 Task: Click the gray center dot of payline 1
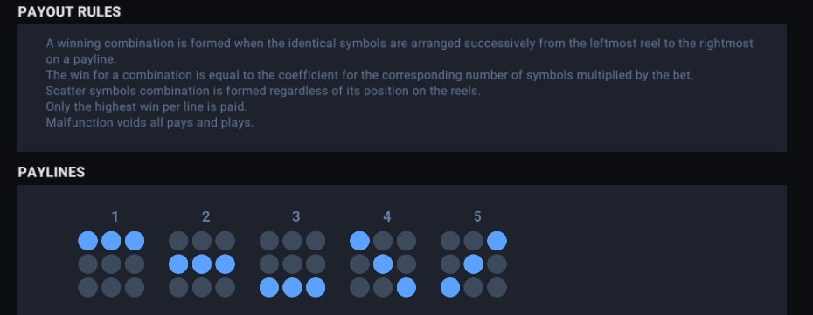(x=111, y=264)
